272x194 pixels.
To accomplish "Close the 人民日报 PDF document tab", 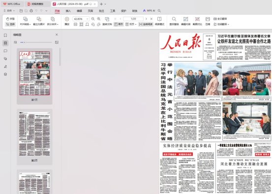I will tap(95, 4).
